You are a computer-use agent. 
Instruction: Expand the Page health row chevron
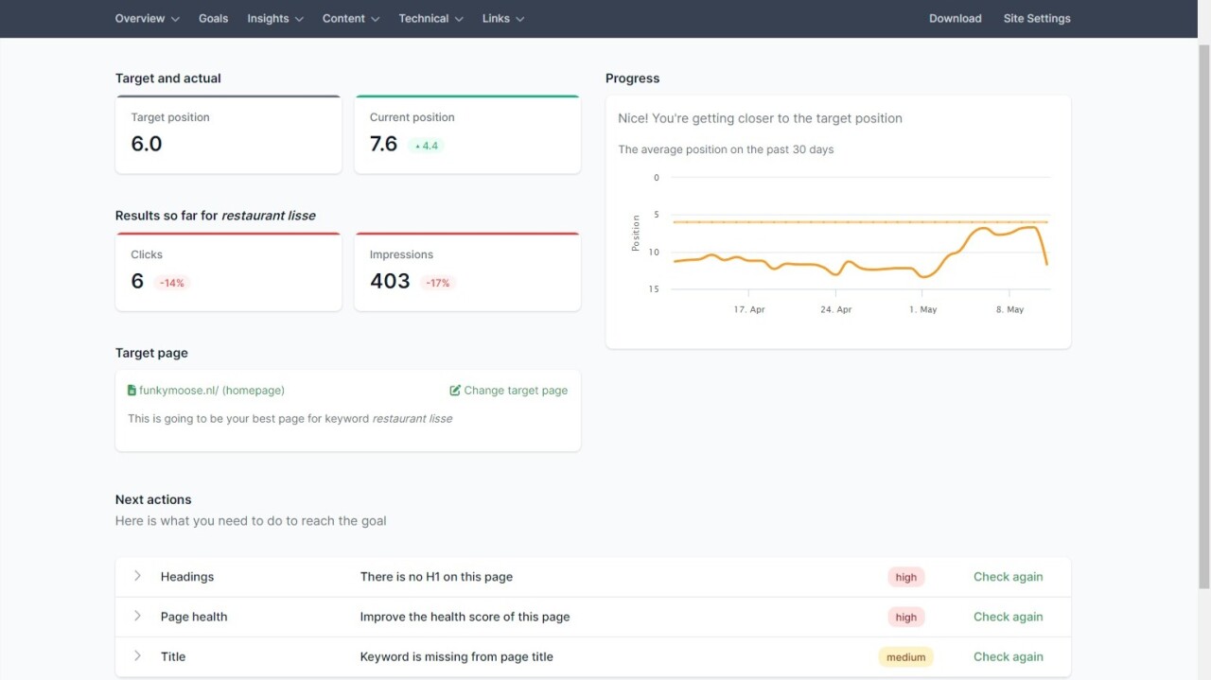click(137, 616)
